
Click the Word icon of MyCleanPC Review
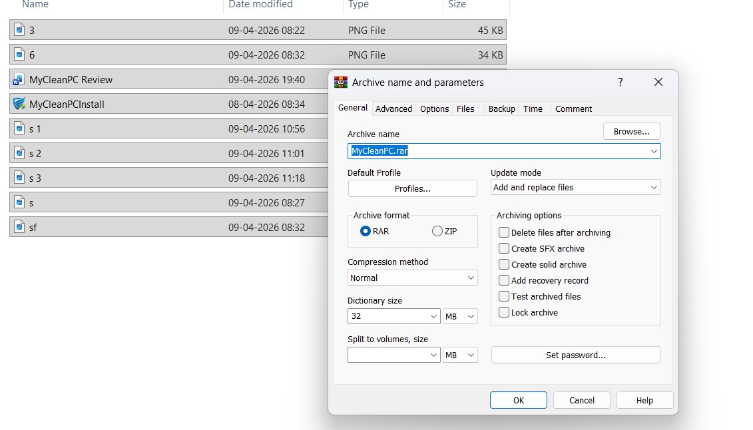tap(19, 79)
